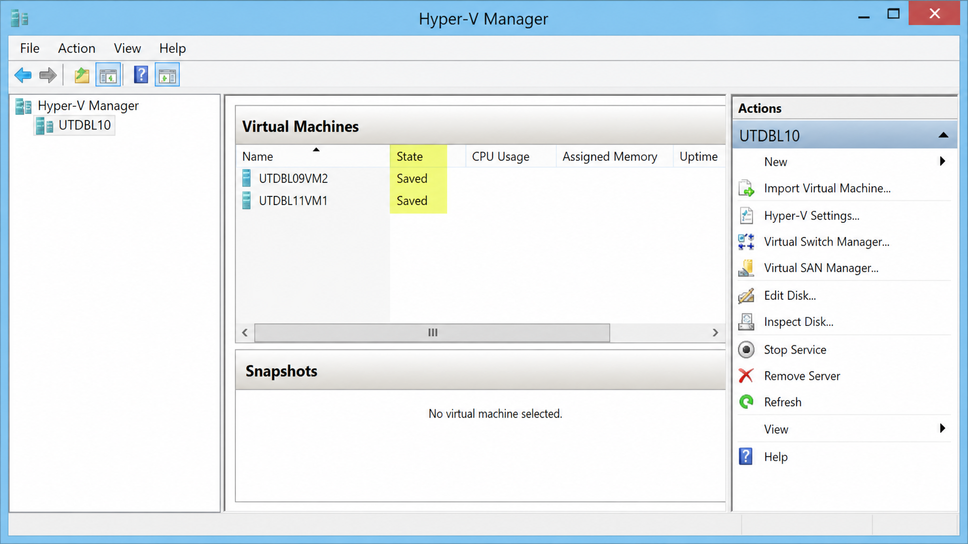Sort by Name column header
This screenshot has width=968, height=544.
[313, 156]
